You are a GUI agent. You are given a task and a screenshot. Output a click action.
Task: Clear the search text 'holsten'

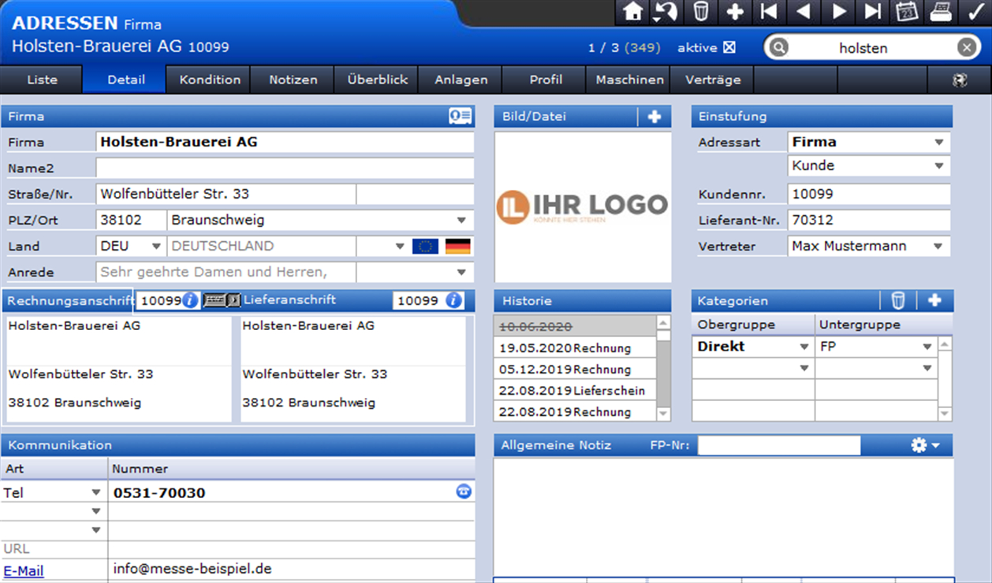pyautogui.click(x=967, y=48)
